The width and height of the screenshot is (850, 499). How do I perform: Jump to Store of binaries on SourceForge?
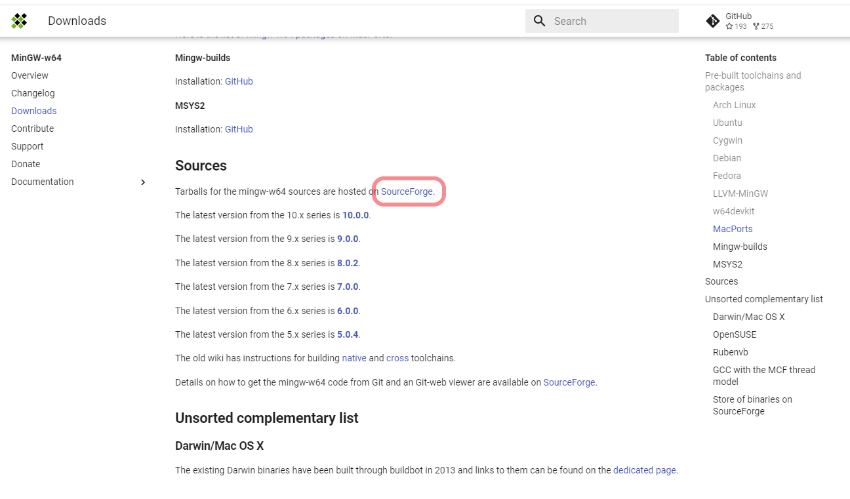(x=752, y=405)
